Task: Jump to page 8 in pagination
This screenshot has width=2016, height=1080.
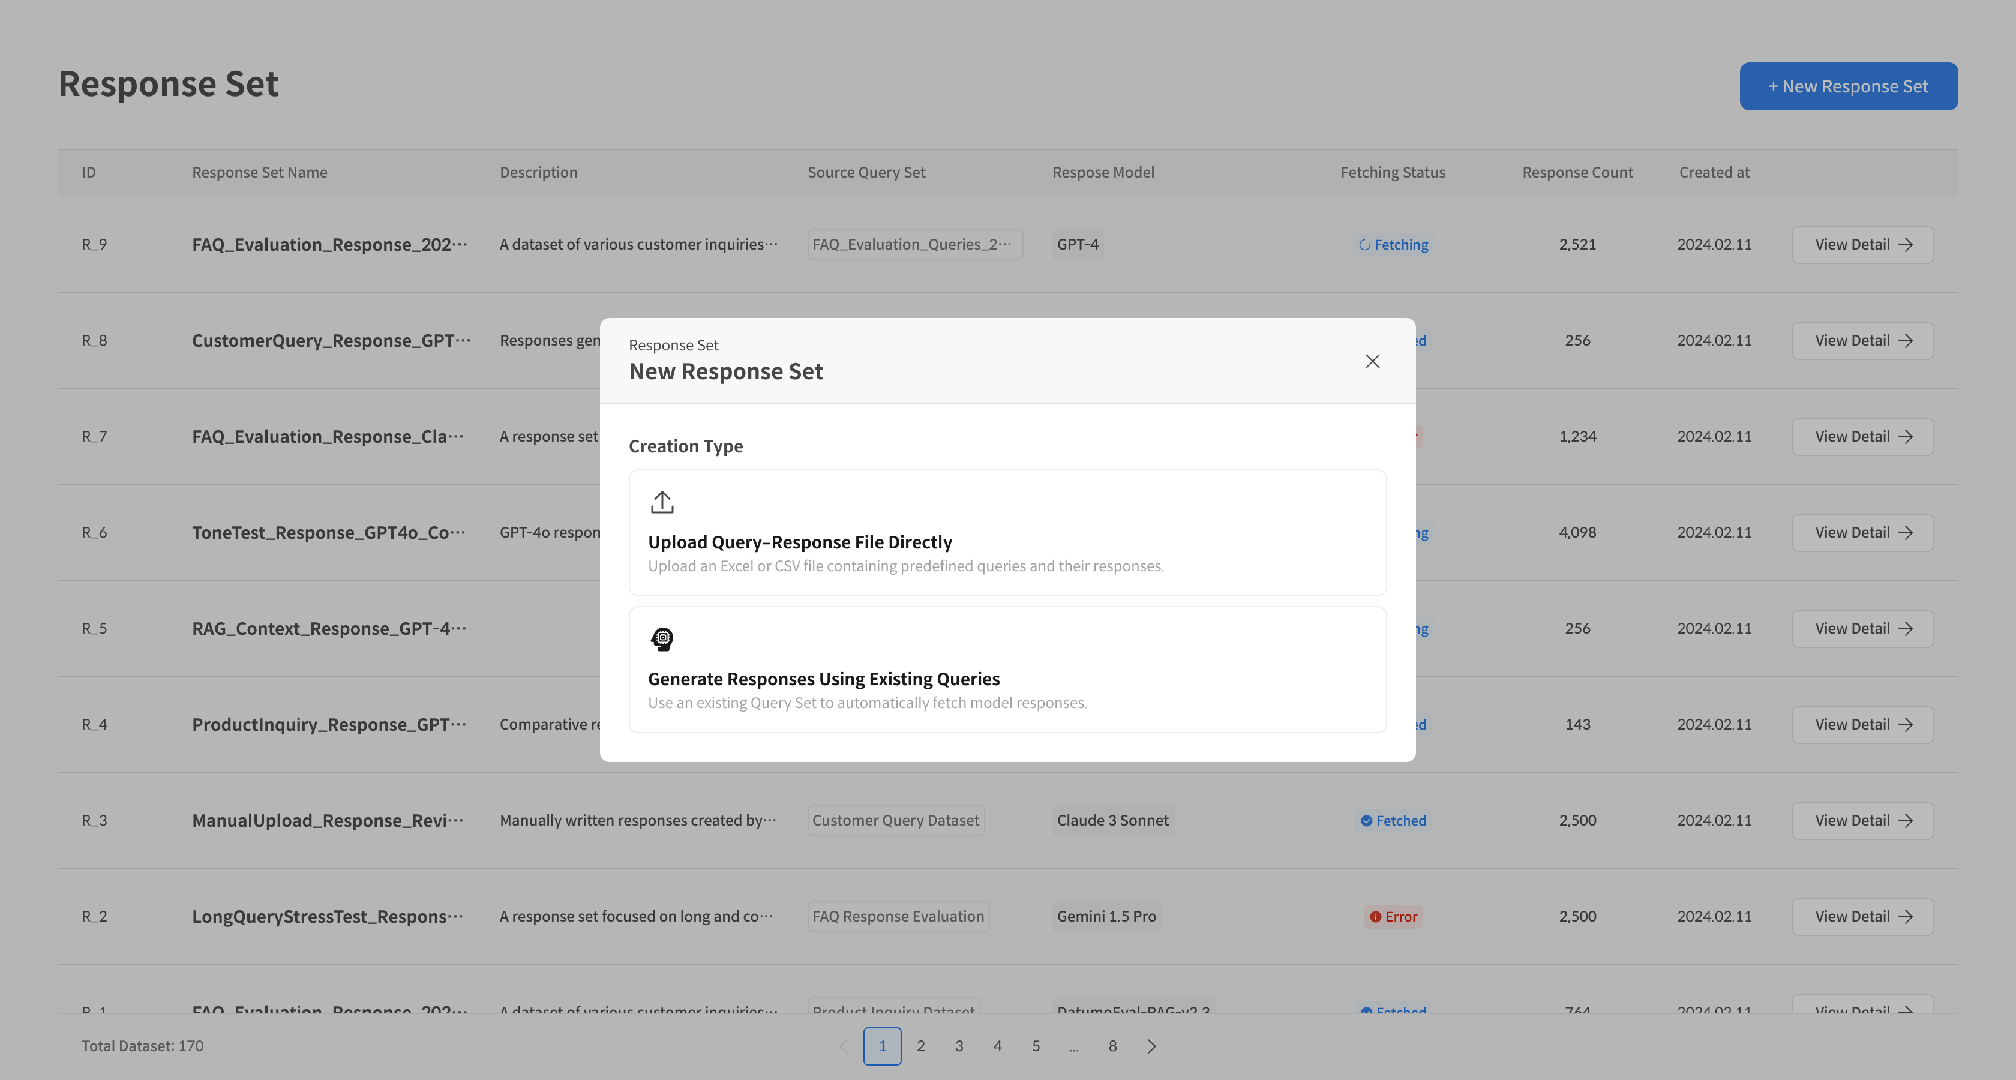Action: point(1112,1046)
